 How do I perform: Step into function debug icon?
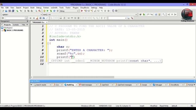[92, 11]
